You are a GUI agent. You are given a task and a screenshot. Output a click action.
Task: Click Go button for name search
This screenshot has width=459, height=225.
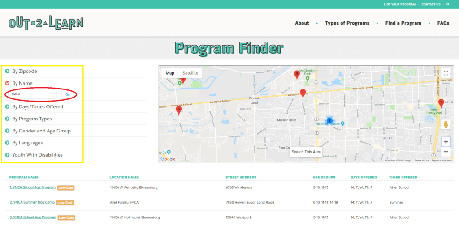click(x=68, y=95)
